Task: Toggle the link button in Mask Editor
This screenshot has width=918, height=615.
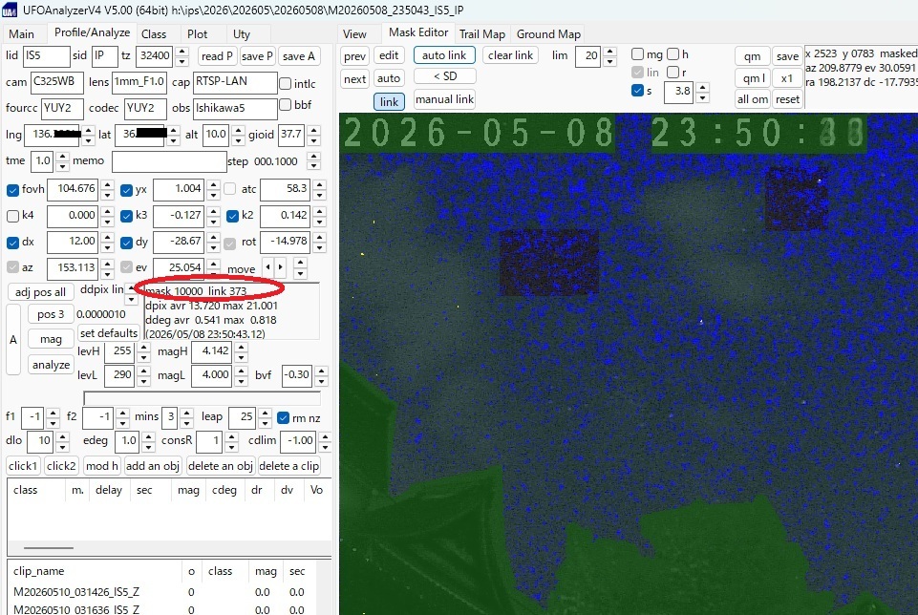Action: (x=389, y=102)
